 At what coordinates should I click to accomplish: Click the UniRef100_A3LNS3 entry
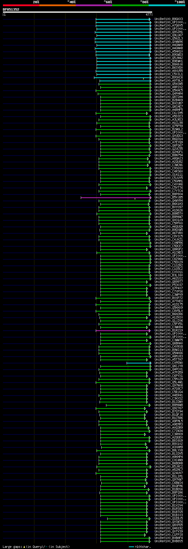pyautogui.click(x=169, y=120)
